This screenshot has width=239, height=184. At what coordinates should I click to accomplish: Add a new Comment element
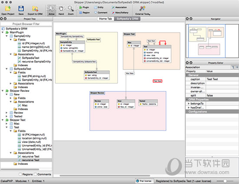pos(101,13)
